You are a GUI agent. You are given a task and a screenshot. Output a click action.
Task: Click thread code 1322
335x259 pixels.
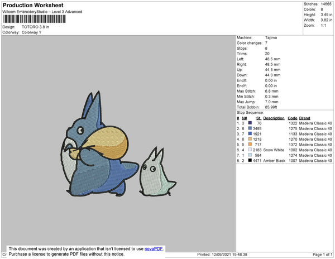293,123
